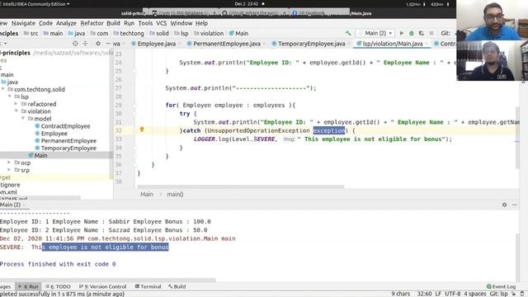Open the VCS menu
528x297 pixels.
(x=162, y=23)
